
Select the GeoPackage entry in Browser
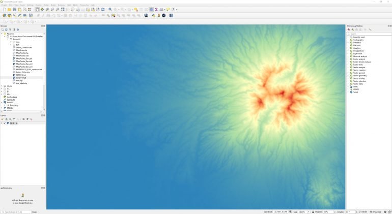(12, 97)
